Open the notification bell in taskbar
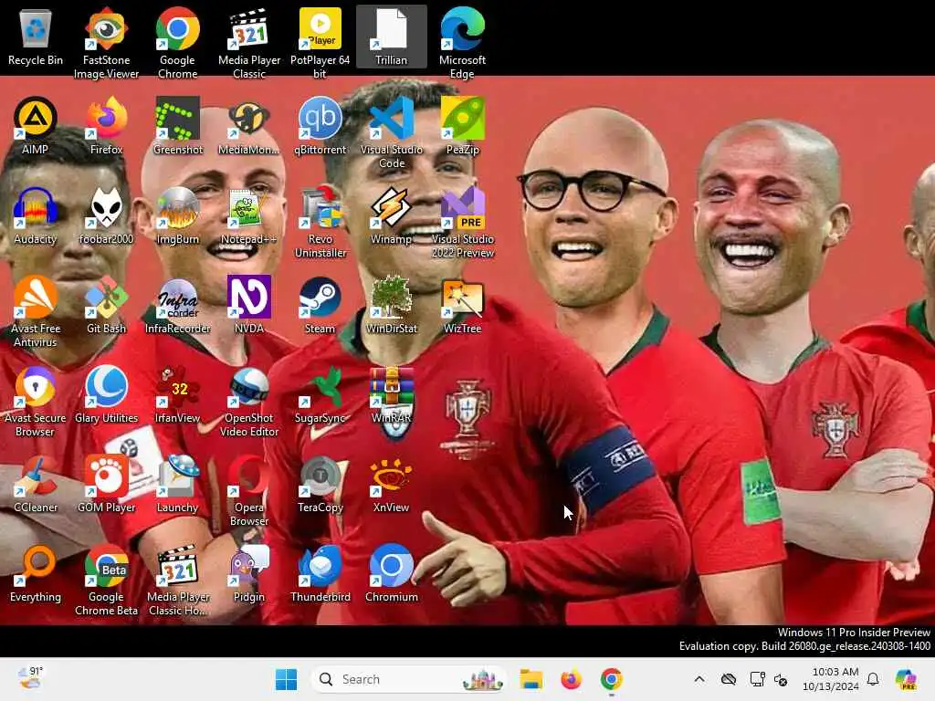935x701 pixels. [x=873, y=679]
